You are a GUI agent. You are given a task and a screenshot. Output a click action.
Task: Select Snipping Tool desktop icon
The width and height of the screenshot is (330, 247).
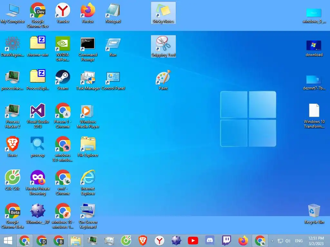pos(163,46)
